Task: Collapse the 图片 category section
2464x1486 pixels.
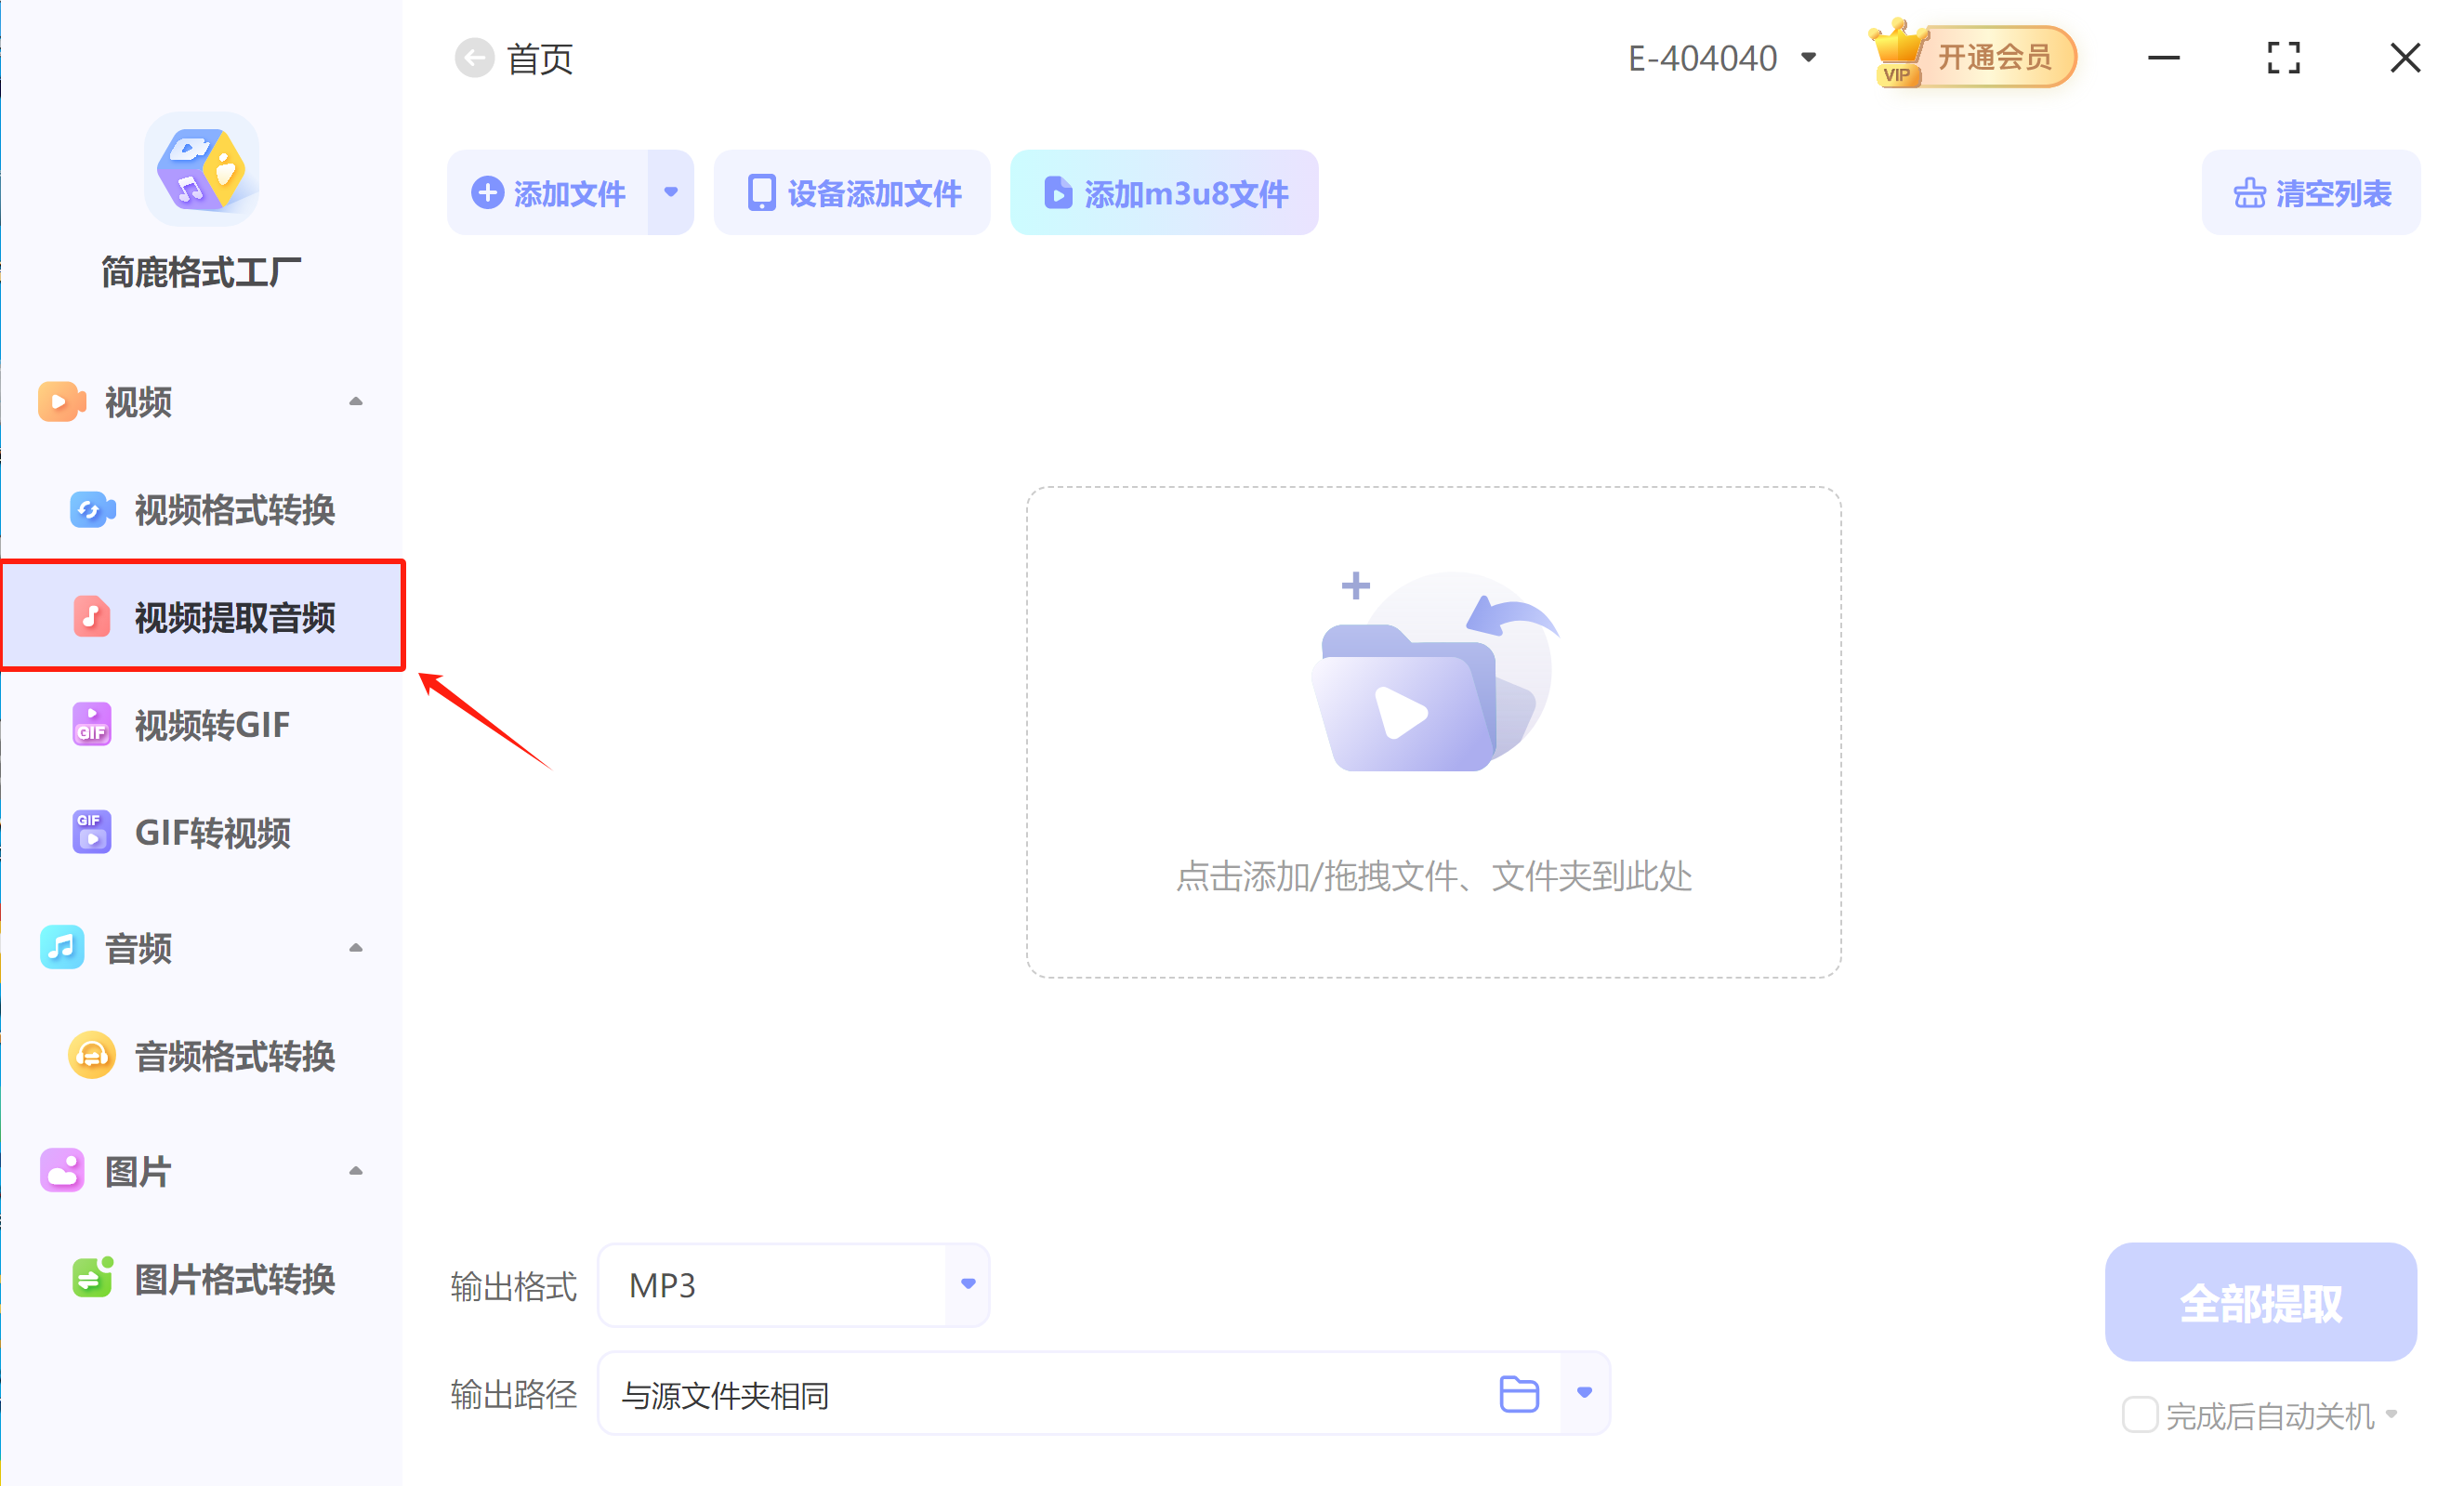Action: click(x=356, y=1169)
